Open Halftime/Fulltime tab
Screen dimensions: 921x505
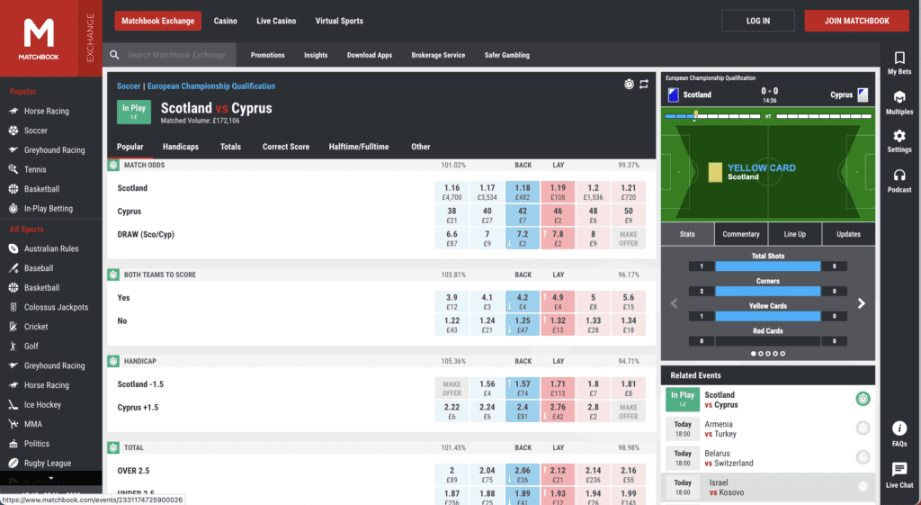pos(358,147)
